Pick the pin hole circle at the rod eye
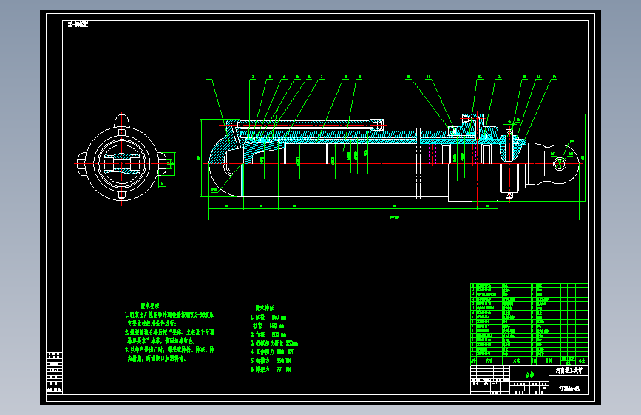 click(x=559, y=164)
